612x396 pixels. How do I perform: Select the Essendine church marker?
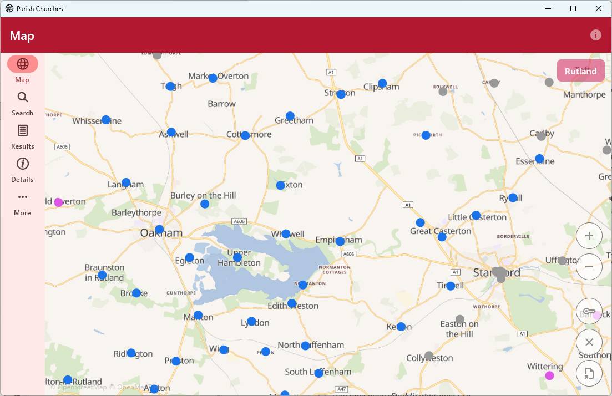click(x=539, y=159)
